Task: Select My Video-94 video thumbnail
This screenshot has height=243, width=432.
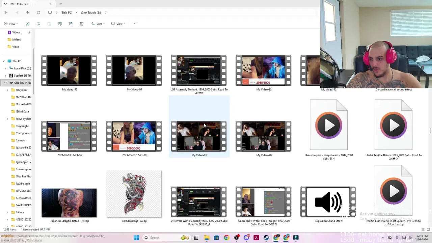Action: click(x=134, y=71)
